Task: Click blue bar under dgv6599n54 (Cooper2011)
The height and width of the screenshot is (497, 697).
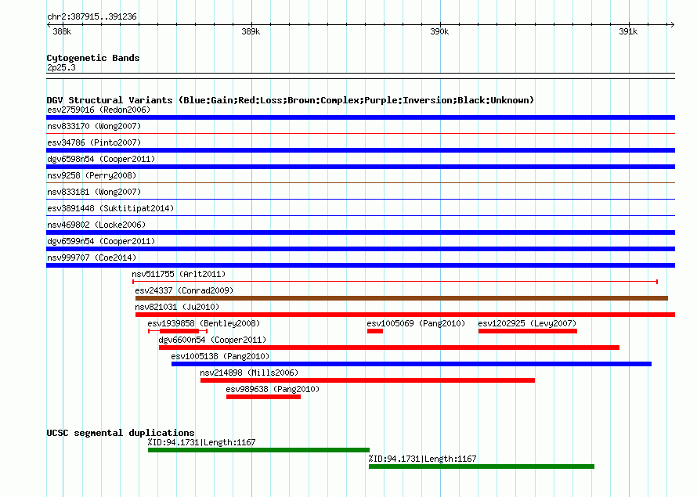Action: tap(360, 249)
